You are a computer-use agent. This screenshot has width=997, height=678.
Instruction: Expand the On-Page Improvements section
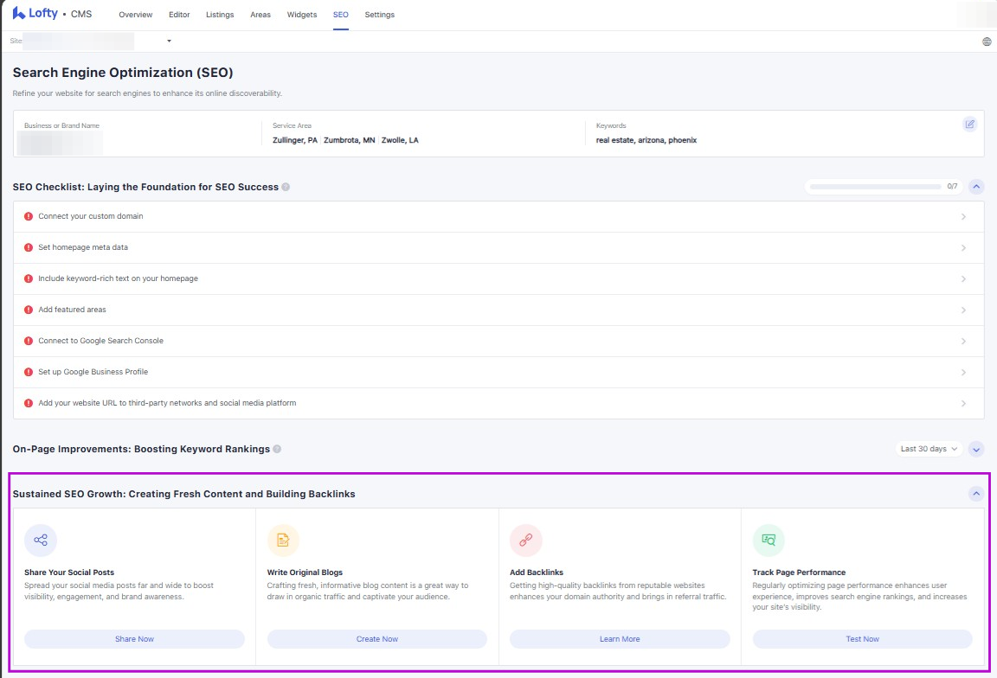pyautogui.click(x=976, y=449)
